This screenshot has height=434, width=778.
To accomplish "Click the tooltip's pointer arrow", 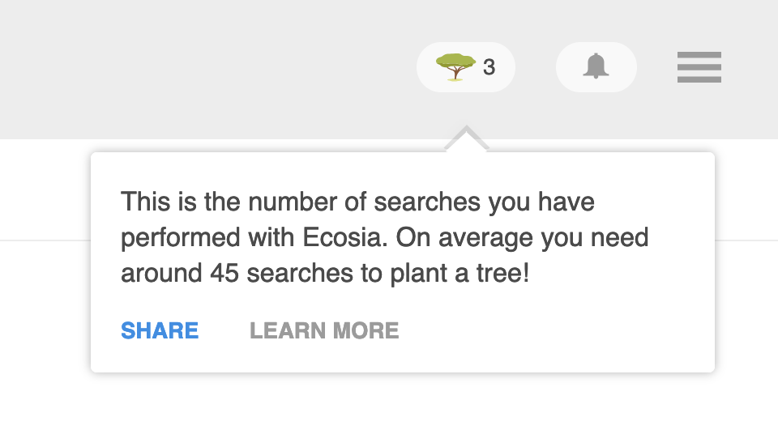I will [466, 140].
